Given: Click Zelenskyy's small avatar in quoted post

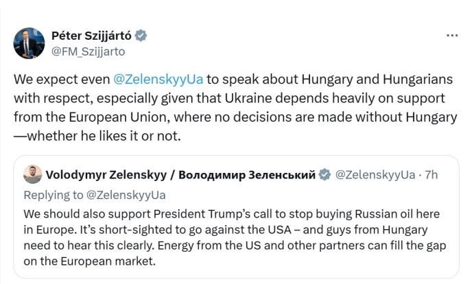Looking at the screenshot, I should click(31, 175).
